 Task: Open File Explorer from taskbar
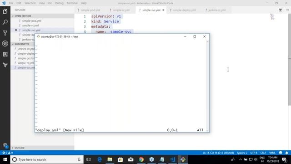click(110, 159)
